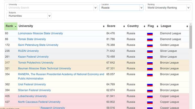Select Copper League cell for Lobachevsky University
Viewport: 195px width, 109px height.
pyautogui.click(x=169, y=96)
